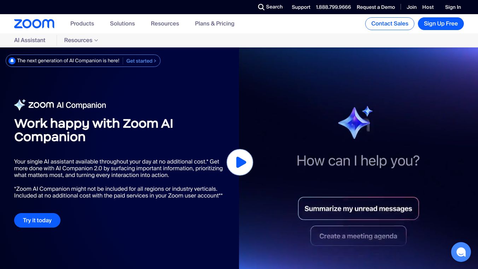
Task: Click 'The next generation of AI Companion is here!' text
Action: click(x=68, y=61)
